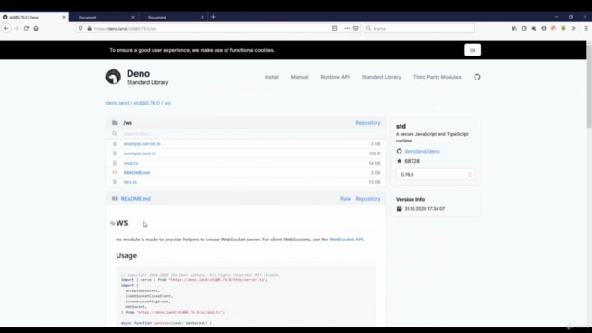Open Manual in site navigation
This screenshot has width=592, height=333.
pyautogui.click(x=300, y=77)
